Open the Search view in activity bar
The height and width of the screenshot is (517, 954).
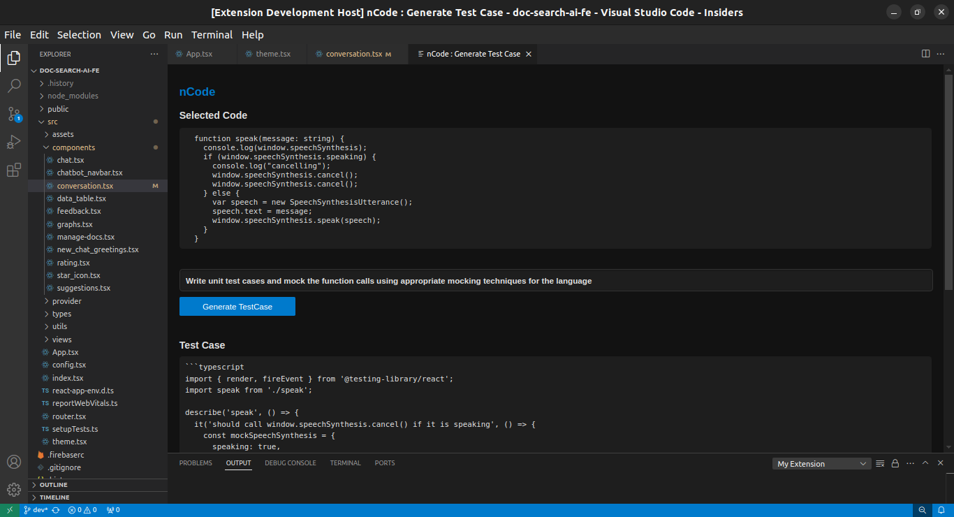pos(14,86)
